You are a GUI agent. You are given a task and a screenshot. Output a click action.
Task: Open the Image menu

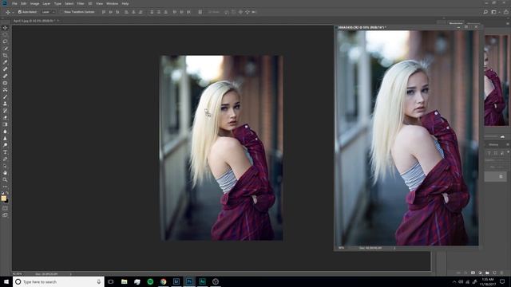(x=34, y=3)
